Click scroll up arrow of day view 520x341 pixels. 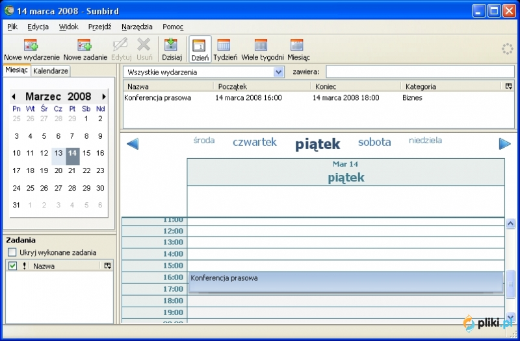point(510,224)
